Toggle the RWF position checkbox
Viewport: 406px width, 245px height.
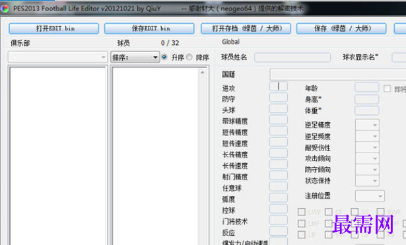tap(381, 212)
